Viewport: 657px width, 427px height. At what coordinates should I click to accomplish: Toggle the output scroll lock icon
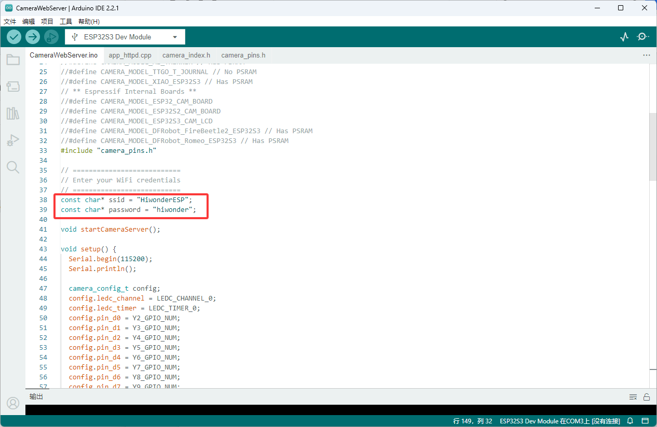(x=647, y=397)
